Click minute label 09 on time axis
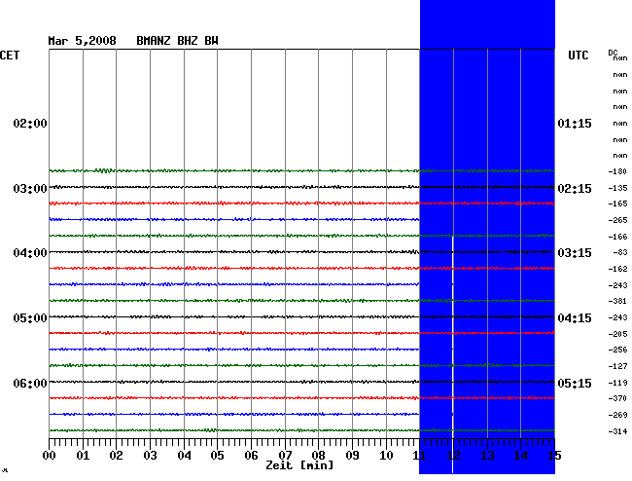632x481 pixels. pos(352,456)
